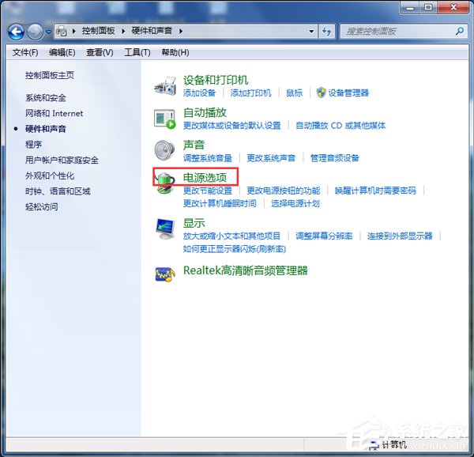This screenshot has height=457, width=474.
Task: Click the magnifier search icon
Action: click(x=460, y=31)
